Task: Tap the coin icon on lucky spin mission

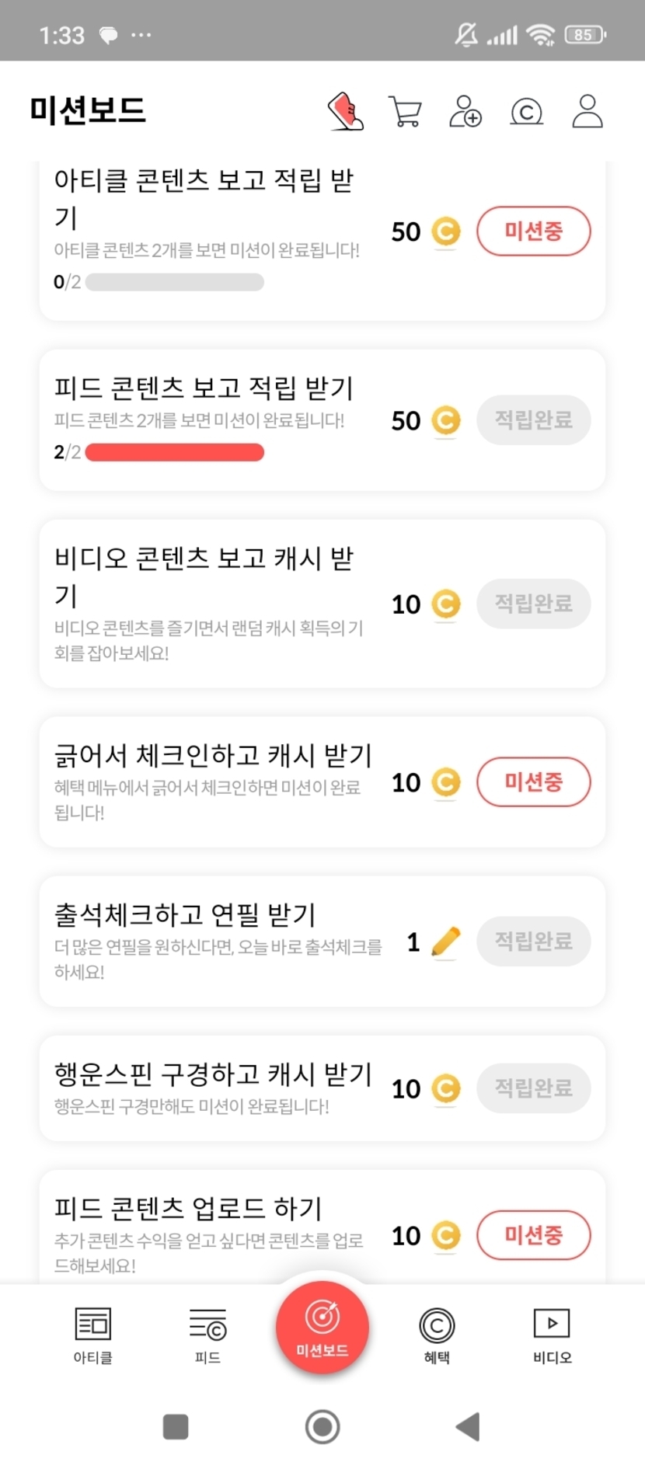Action: coord(446,1088)
